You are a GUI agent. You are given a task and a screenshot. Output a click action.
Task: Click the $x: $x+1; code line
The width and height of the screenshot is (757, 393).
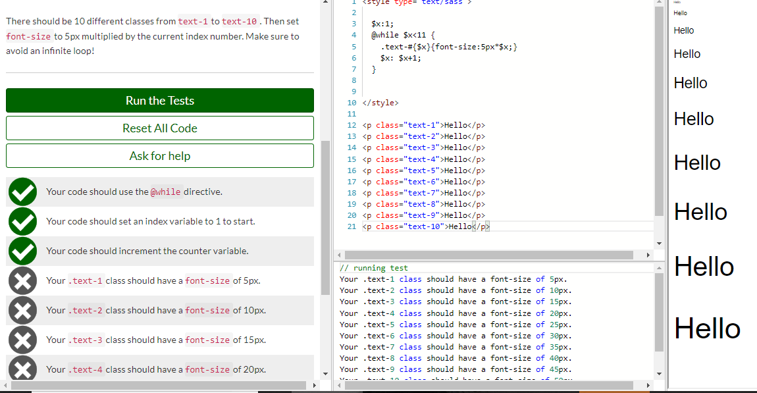400,58
